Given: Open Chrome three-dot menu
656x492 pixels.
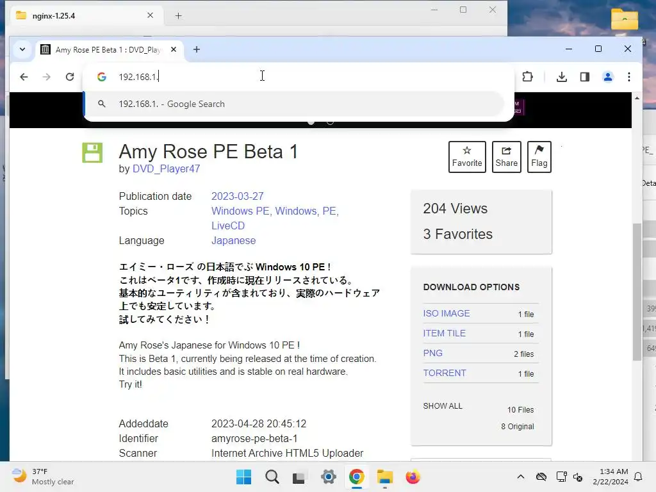Looking at the screenshot, I should 629,77.
